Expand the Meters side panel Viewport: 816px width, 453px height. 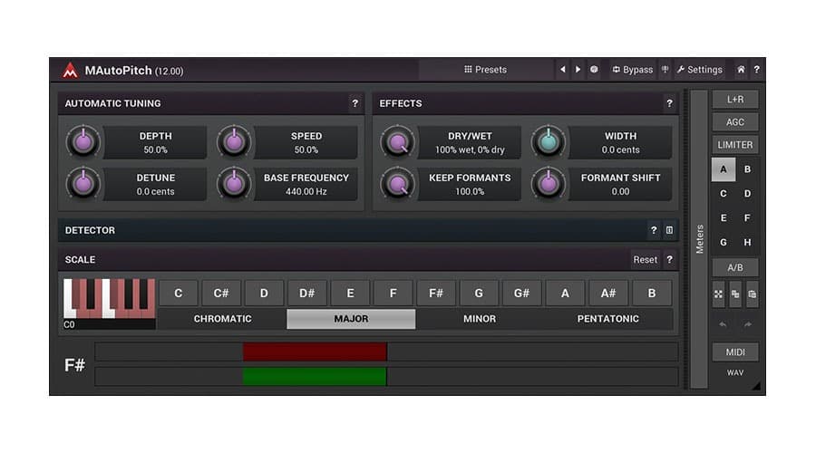pyautogui.click(x=699, y=239)
